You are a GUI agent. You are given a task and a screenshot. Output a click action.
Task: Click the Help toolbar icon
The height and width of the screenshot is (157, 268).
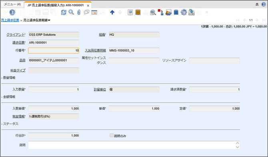12,12
